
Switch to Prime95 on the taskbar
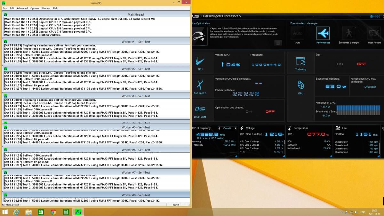pos(78,212)
